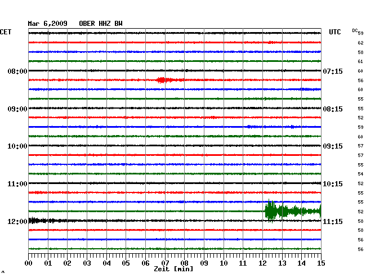Image resolution: width=366 pixels, height=278 pixels.
Task: Click the DC column header label
Action: coord(355,30)
